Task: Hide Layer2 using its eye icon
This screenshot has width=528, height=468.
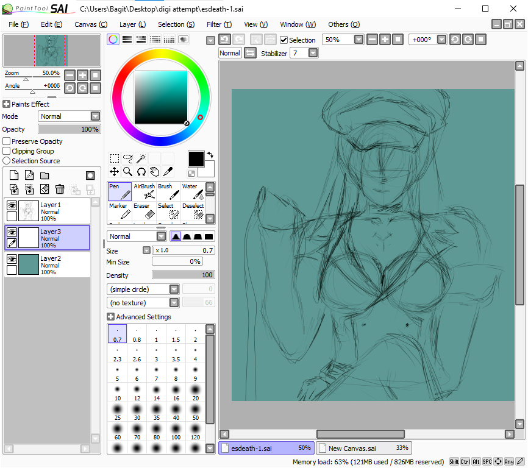Action: [x=12, y=259]
